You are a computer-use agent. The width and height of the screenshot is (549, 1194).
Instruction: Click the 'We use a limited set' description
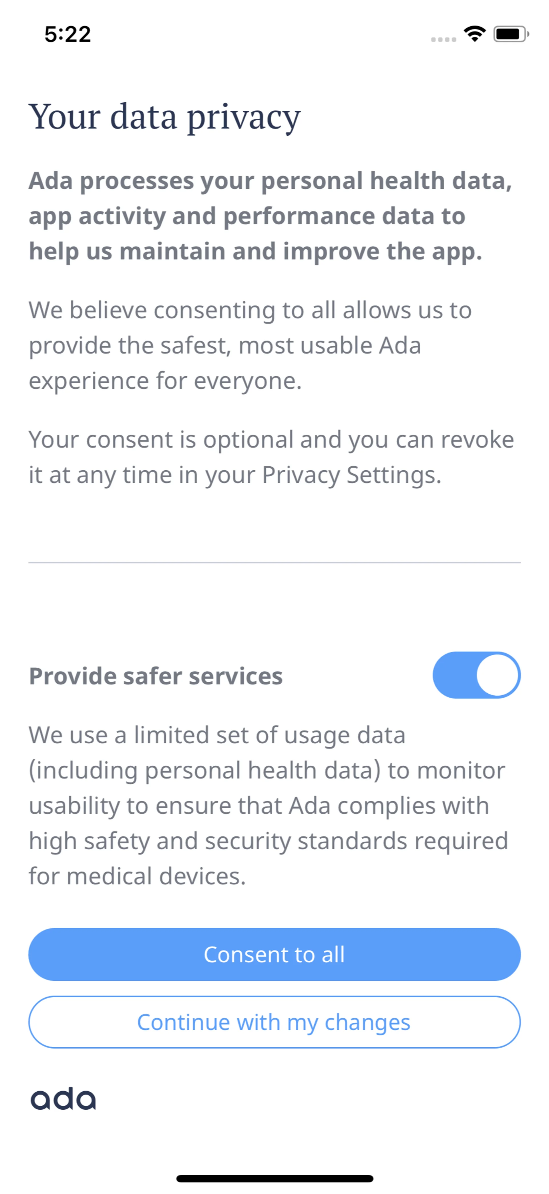[x=268, y=805]
